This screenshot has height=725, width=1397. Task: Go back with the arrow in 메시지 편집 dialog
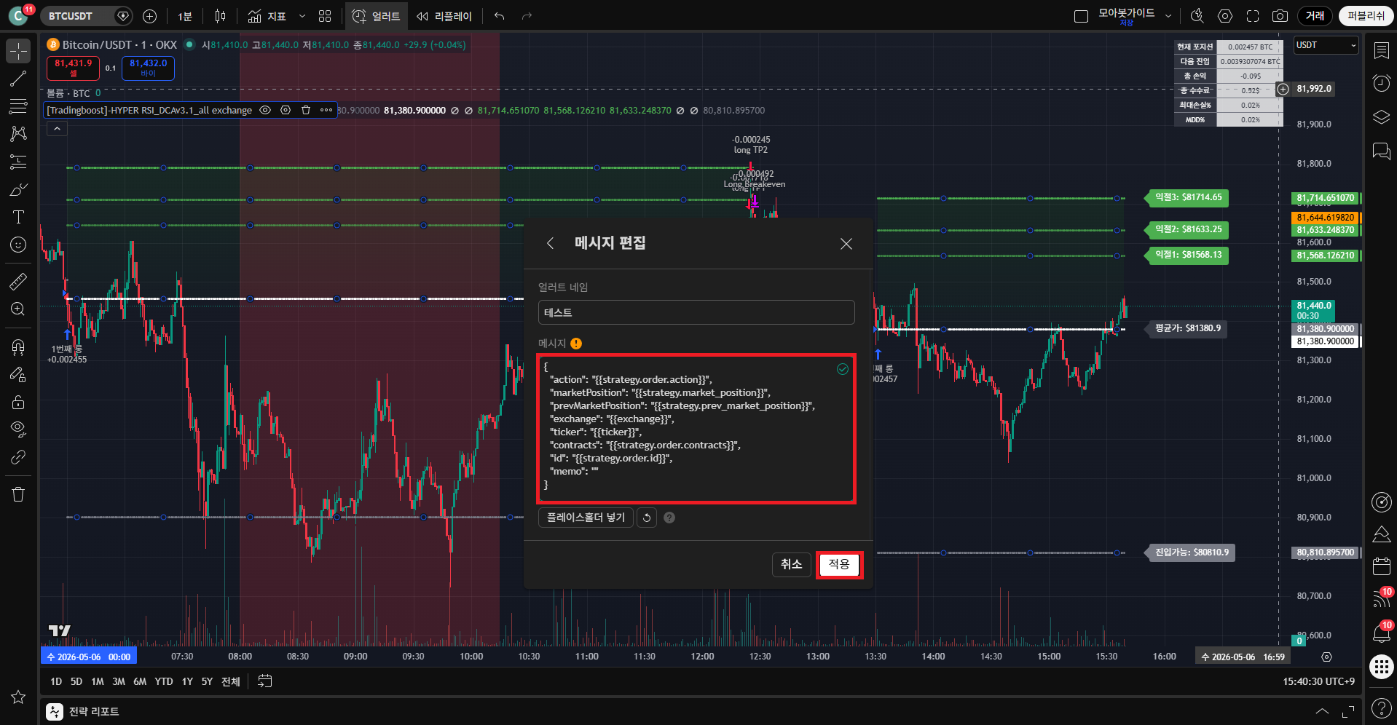[551, 243]
